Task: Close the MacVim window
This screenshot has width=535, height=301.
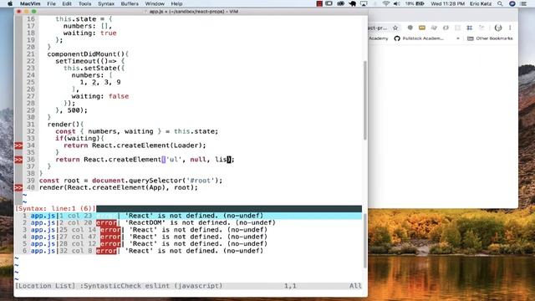Action: pos(19,11)
